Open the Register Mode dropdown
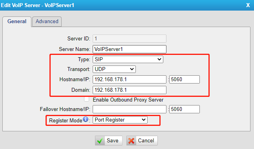This screenshot has width=254, height=149. (x=120, y=120)
